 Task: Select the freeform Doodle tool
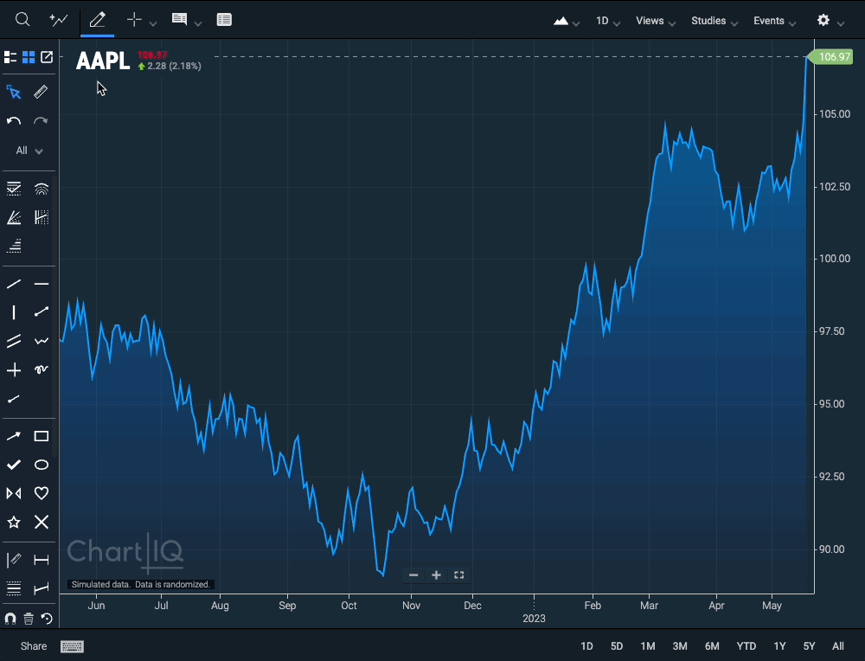point(42,369)
